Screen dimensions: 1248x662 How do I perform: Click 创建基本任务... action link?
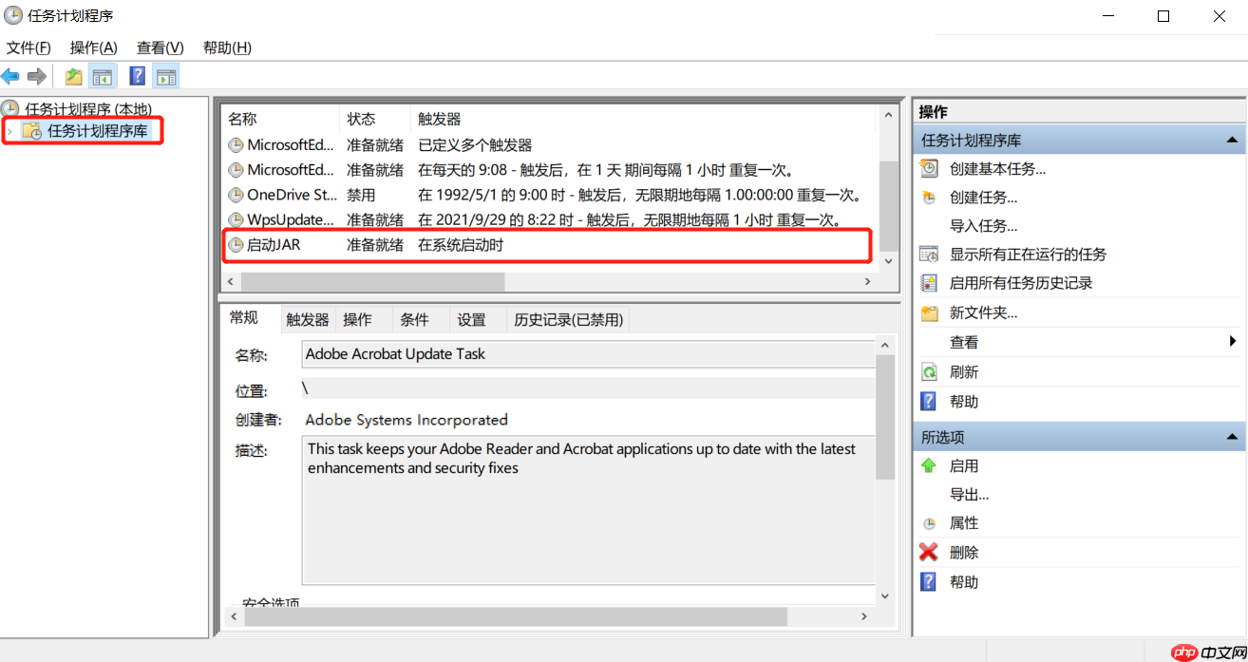(998, 169)
